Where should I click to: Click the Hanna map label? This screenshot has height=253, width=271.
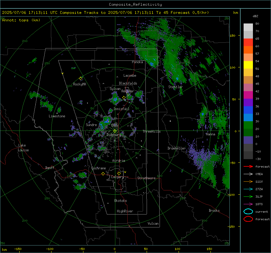click(x=210, y=134)
